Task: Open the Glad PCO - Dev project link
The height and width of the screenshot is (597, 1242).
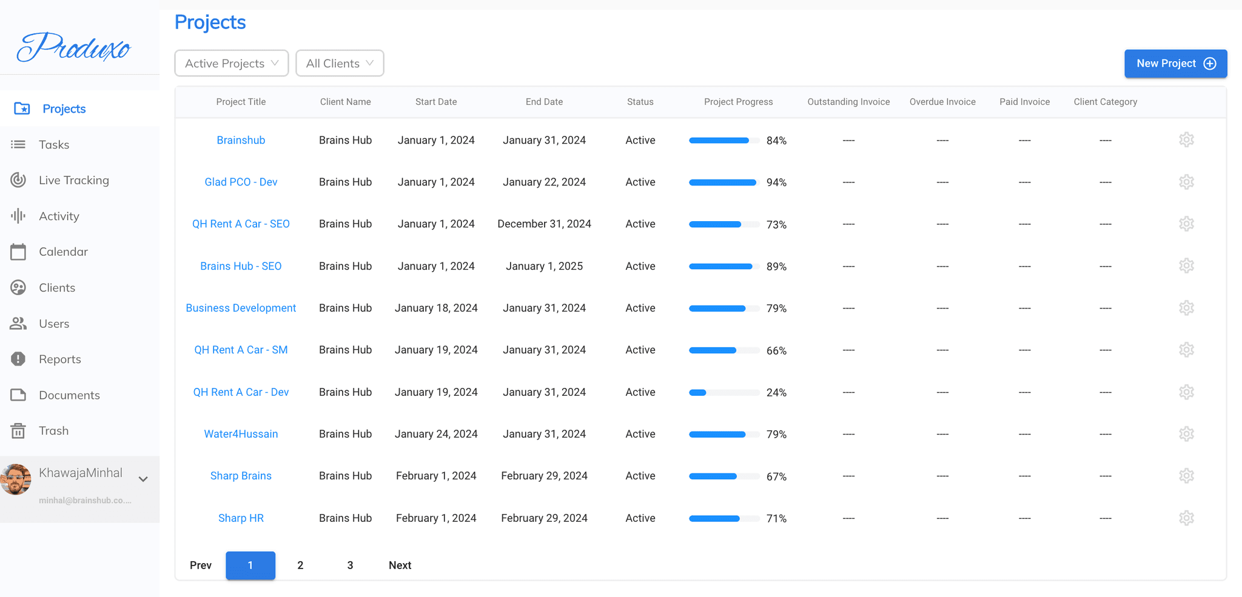Action: (241, 182)
